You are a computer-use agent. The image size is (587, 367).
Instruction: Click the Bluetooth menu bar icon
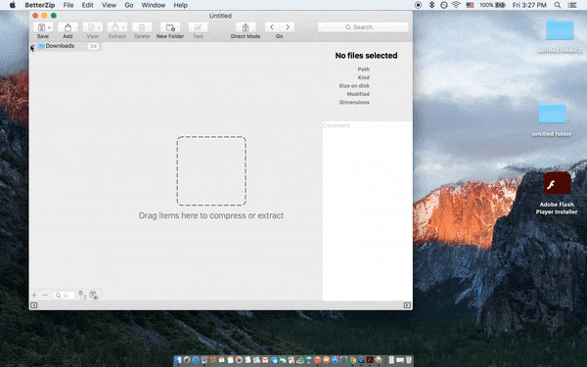[x=431, y=5]
